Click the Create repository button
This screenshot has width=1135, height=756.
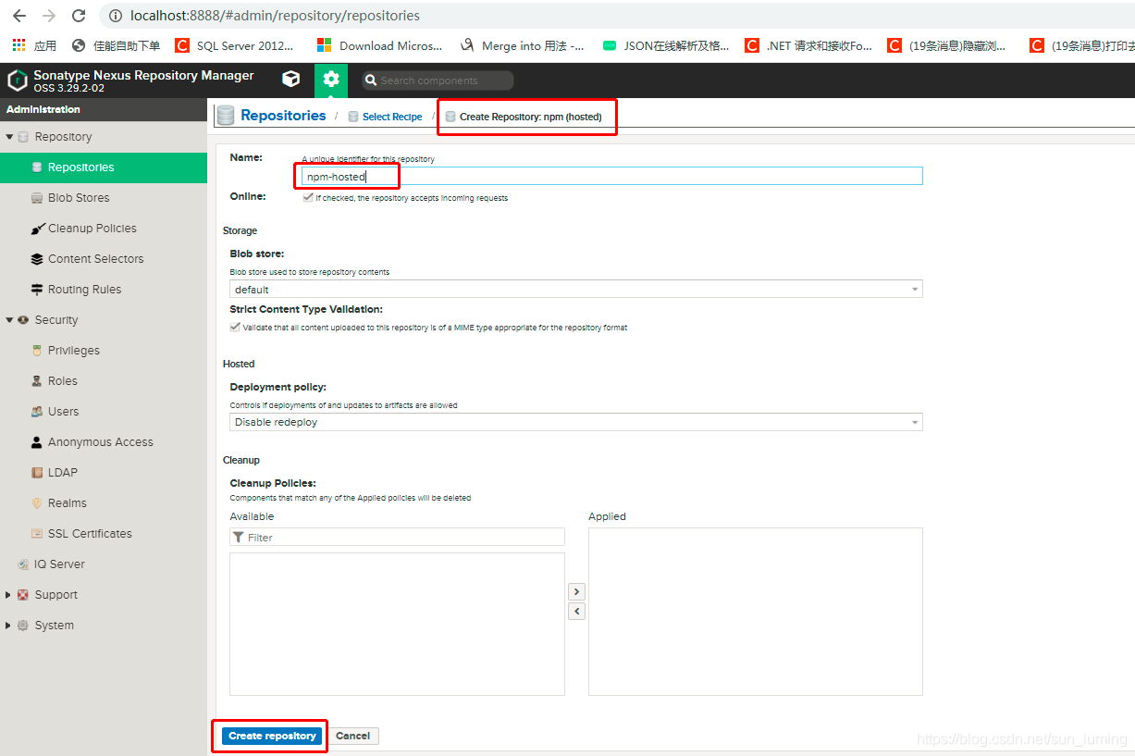[272, 736]
